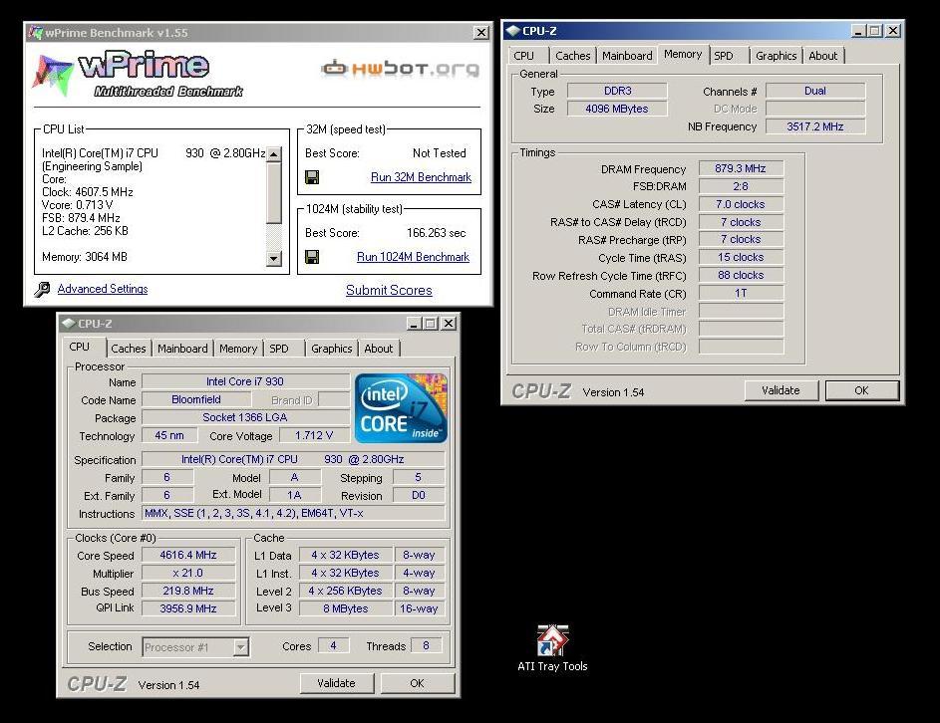The height and width of the screenshot is (723, 940).
Task: Click Validate in the CPU-Z processor window
Action: (x=336, y=683)
